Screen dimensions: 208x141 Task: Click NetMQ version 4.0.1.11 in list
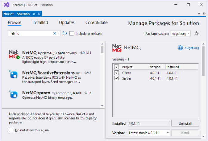pyautogui.click(x=85, y=53)
